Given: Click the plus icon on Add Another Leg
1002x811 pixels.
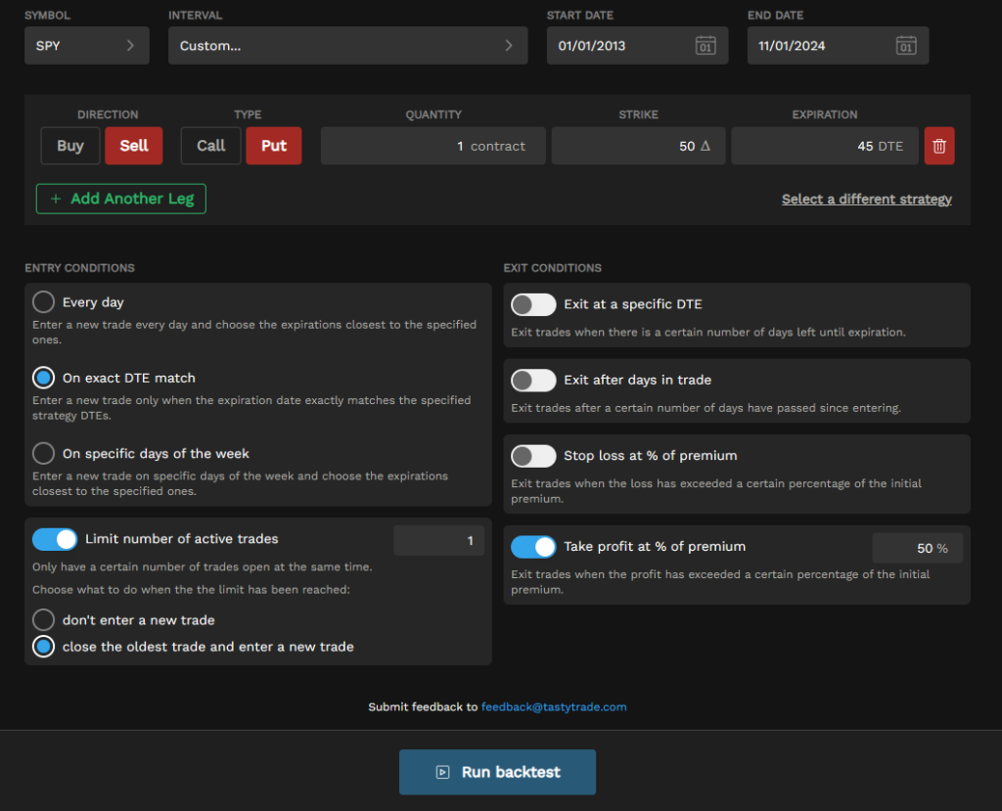Looking at the screenshot, I should click(x=56, y=199).
